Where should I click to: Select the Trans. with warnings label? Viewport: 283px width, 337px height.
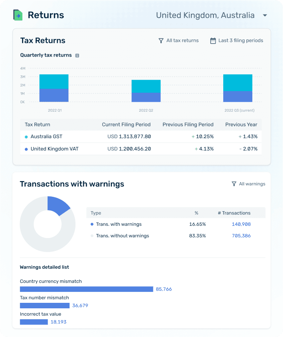(119, 224)
